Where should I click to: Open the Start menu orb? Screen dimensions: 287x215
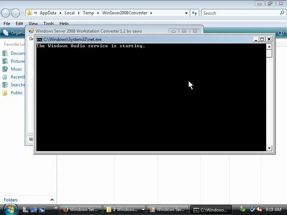[11, 210]
